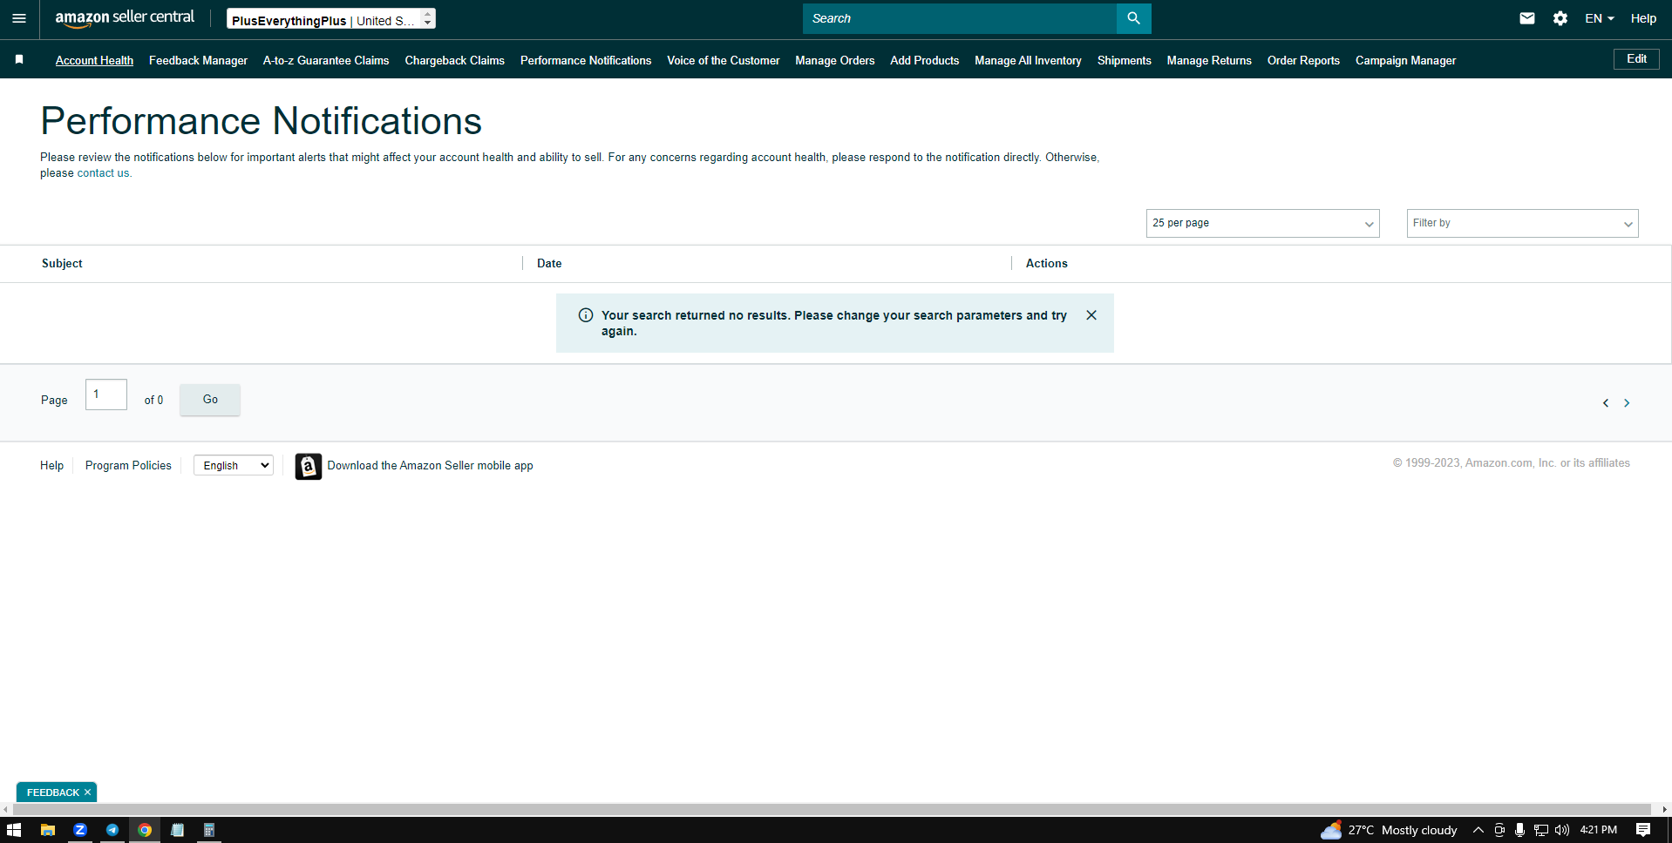The height and width of the screenshot is (843, 1672).
Task: Open Feedback Manager
Action: pyautogui.click(x=198, y=60)
